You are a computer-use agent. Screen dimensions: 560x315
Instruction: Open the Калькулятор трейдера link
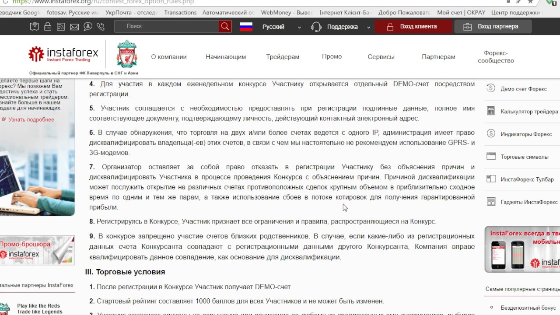[529, 112]
